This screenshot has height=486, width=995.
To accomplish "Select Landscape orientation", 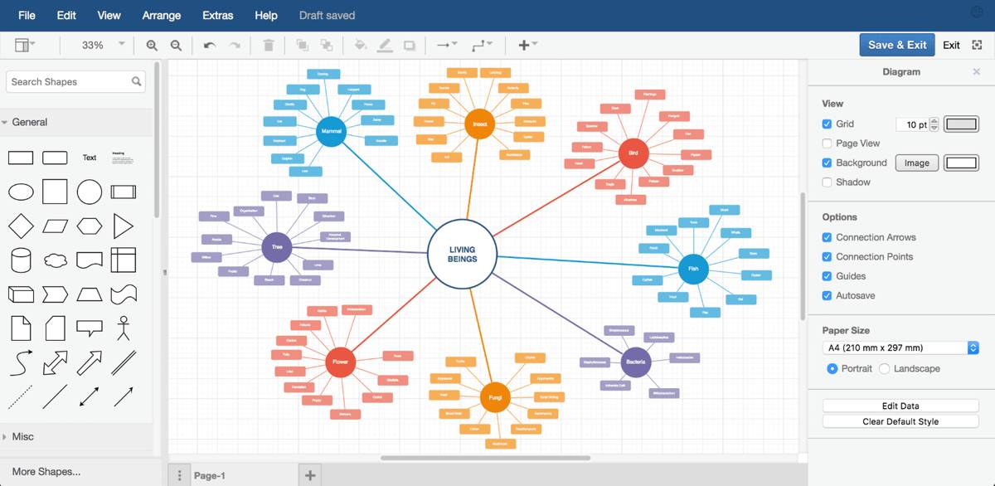I will (885, 368).
